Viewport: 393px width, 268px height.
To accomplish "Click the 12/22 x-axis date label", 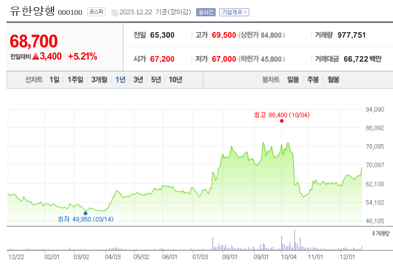I will coord(16,257).
